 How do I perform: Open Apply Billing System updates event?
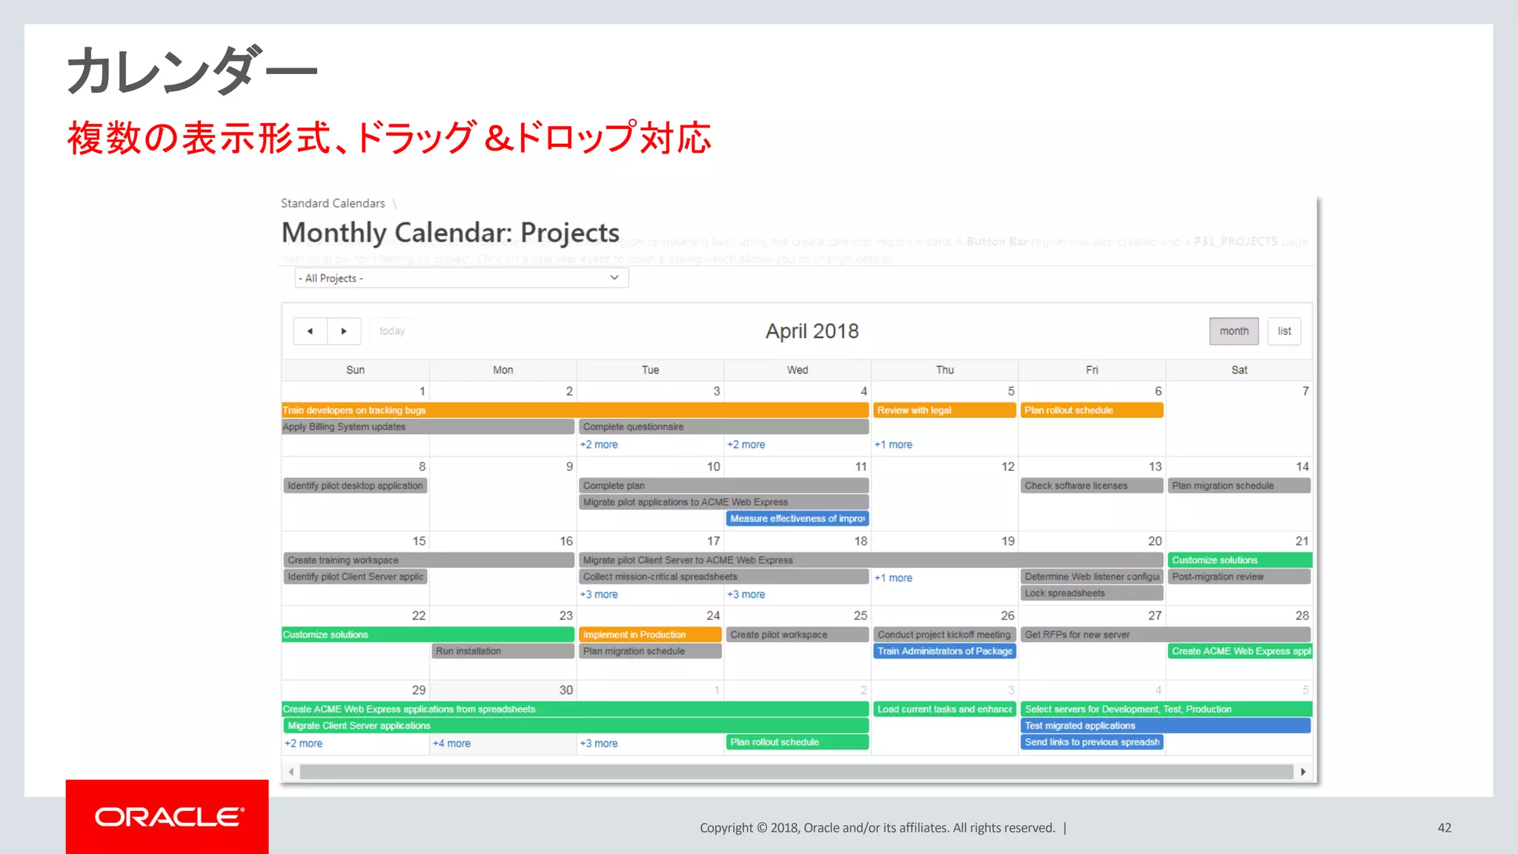click(428, 427)
